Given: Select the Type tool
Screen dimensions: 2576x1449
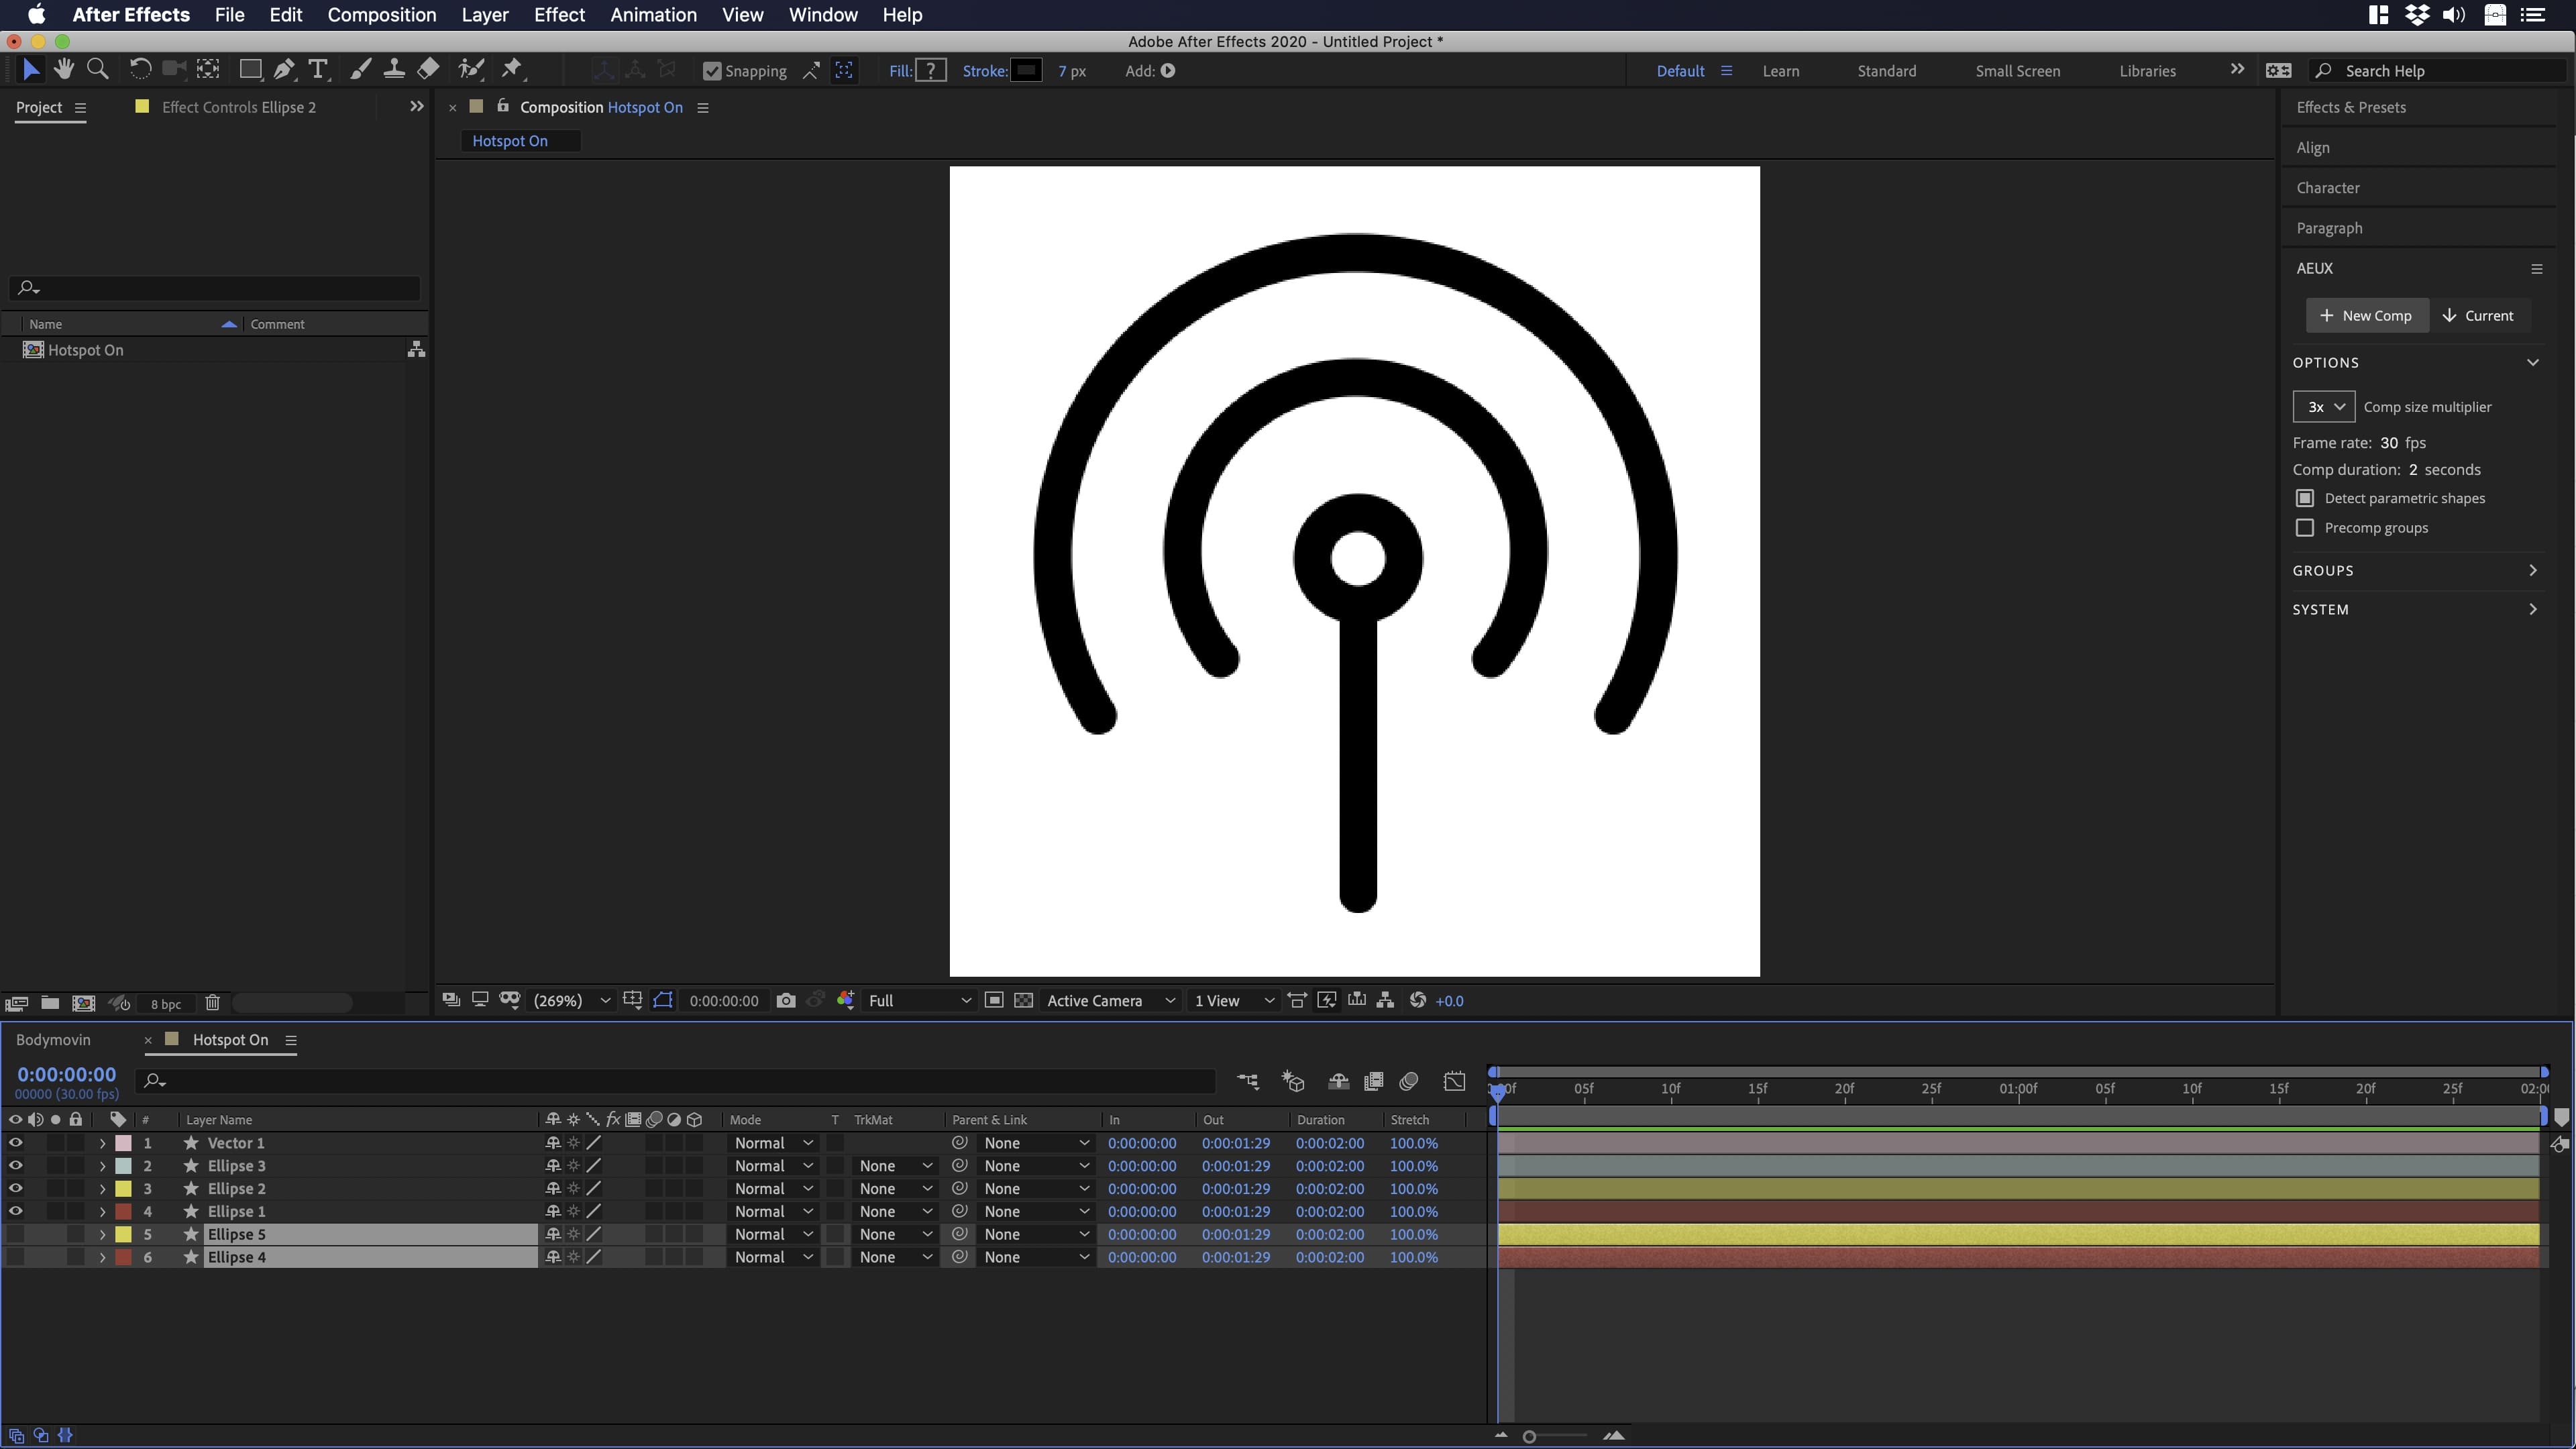Looking at the screenshot, I should [318, 70].
